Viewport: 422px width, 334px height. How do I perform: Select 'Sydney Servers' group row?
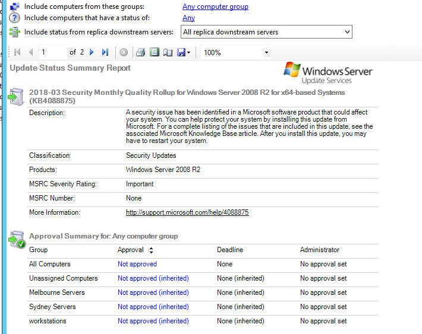52,307
